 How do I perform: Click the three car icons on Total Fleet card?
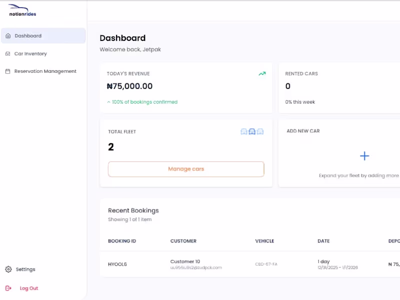coord(252,131)
